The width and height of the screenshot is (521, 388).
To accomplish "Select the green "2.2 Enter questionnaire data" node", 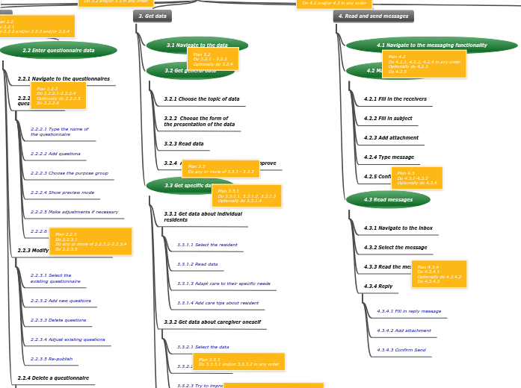I will [58, 51].
